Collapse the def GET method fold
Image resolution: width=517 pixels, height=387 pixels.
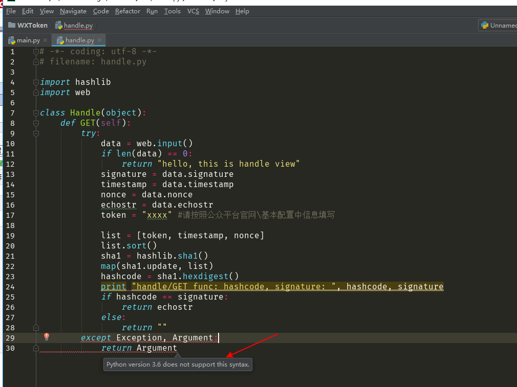(x=36, y=123)
